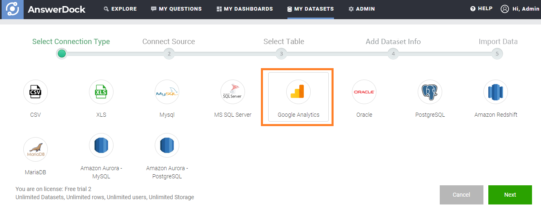The width and height of the screenshot is (541, 211).
Task: Select the XLS connection icon
Action: tap(101, 92)
